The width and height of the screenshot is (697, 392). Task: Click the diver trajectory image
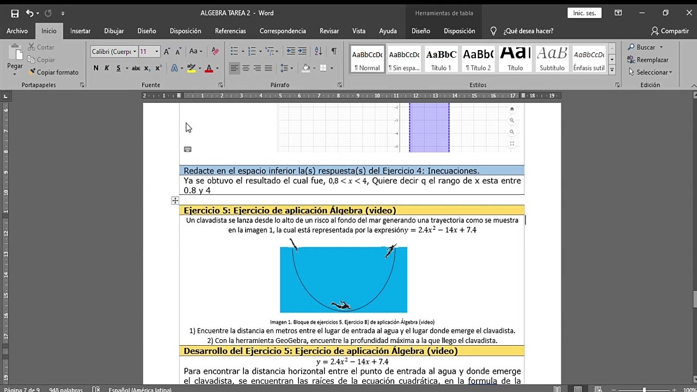click(x=344, y=275)
